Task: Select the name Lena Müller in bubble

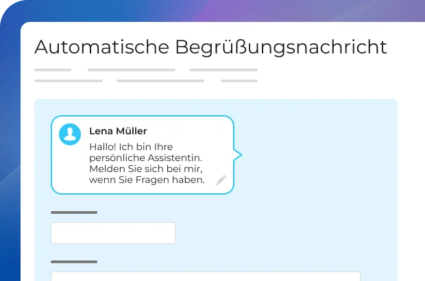Action: (118, 131)
